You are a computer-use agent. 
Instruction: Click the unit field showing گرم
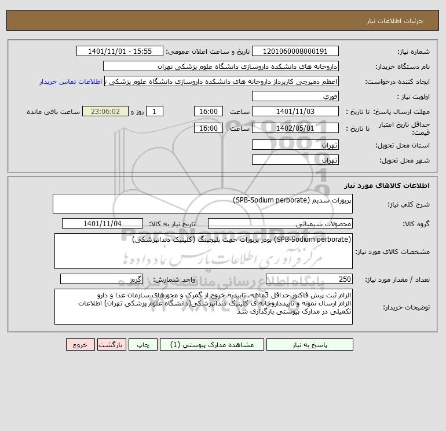(101, 279)
